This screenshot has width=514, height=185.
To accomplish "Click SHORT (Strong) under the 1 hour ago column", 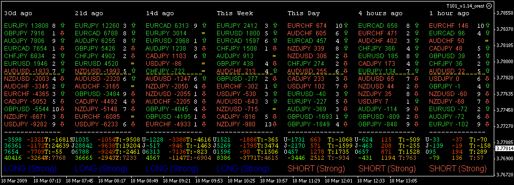I will (x=458, y=169).
